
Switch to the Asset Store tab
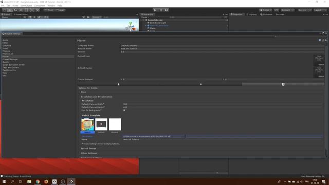pos(21,14)
